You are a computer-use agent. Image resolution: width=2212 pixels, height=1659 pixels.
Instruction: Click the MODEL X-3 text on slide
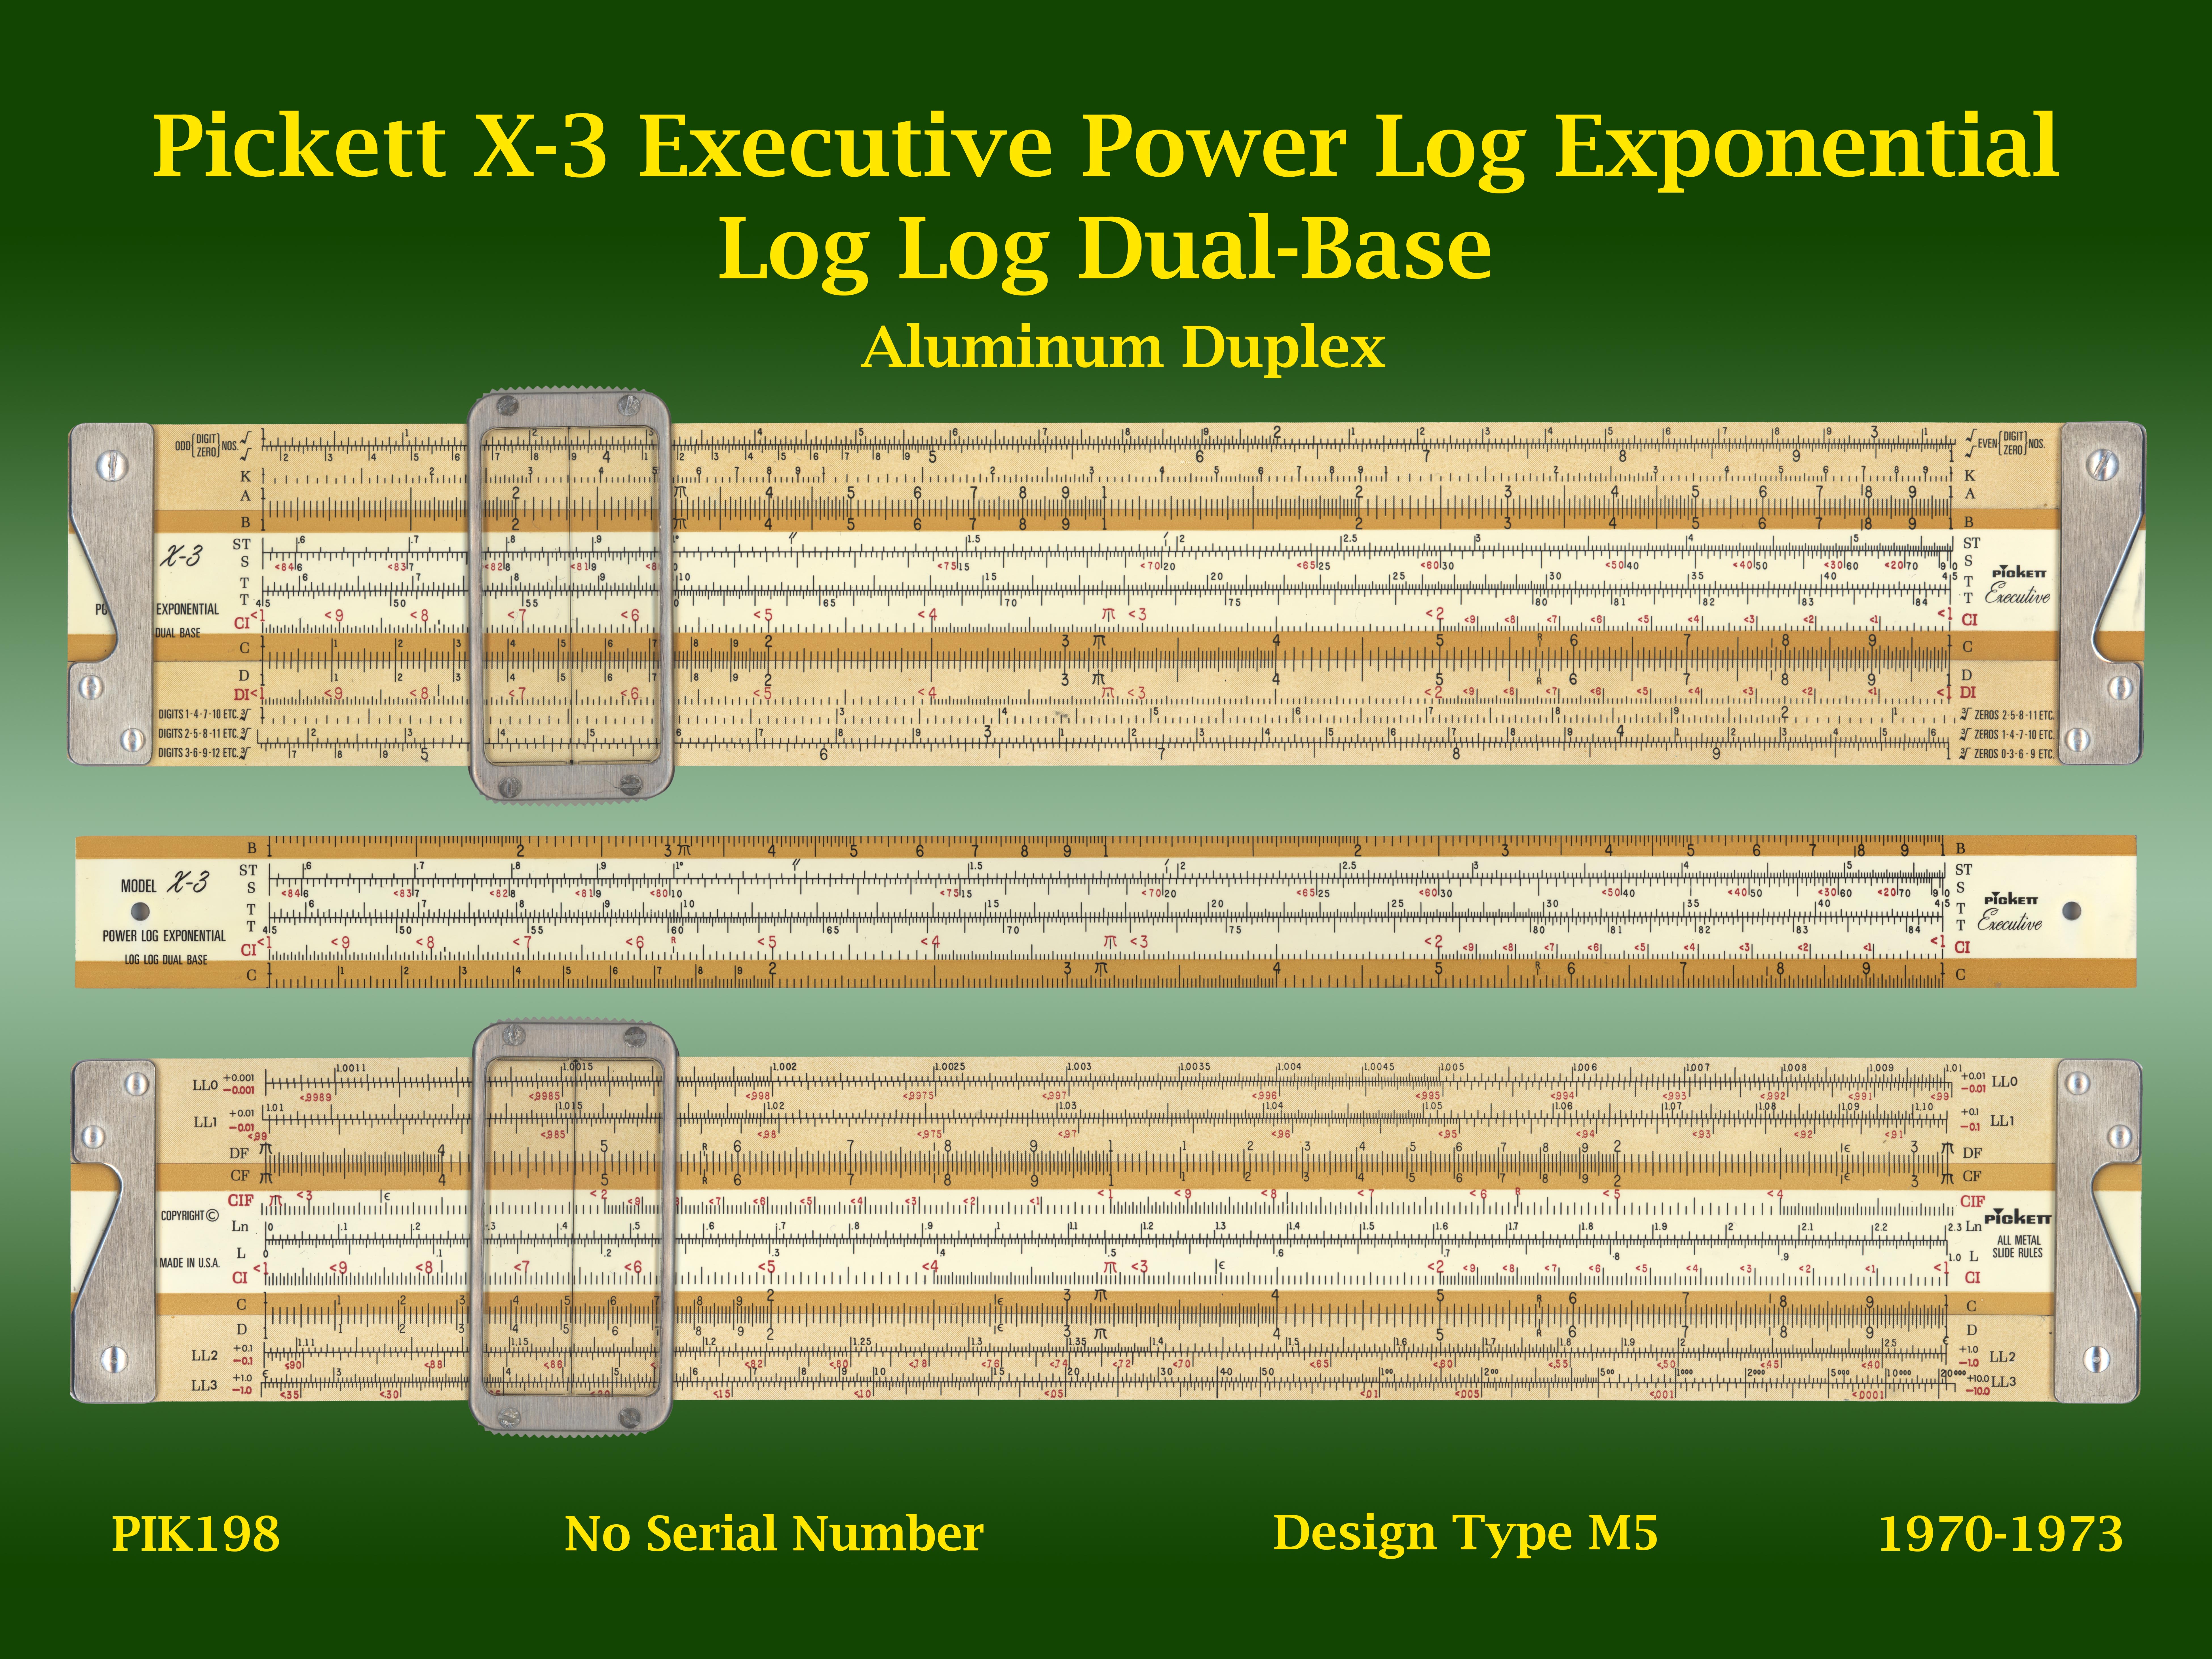[165, 884]
